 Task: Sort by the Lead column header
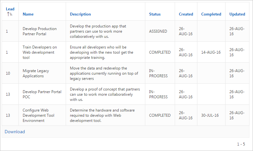[x=10, y=9]
